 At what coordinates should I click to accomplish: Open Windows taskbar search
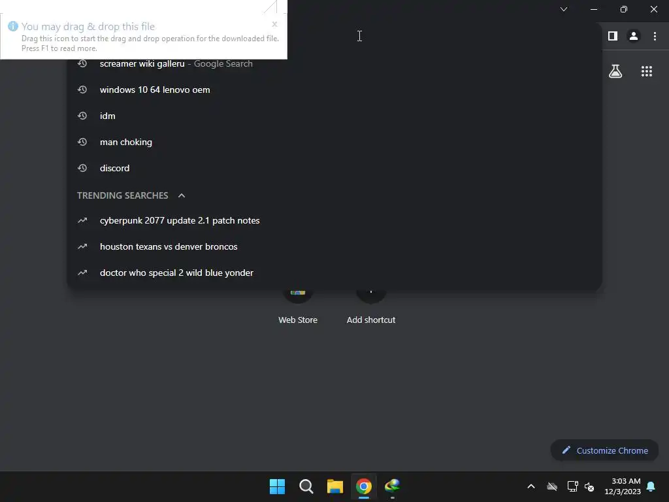[306, 486]
